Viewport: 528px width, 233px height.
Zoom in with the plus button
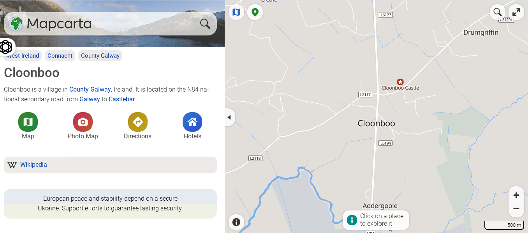(x=516, y=195)
